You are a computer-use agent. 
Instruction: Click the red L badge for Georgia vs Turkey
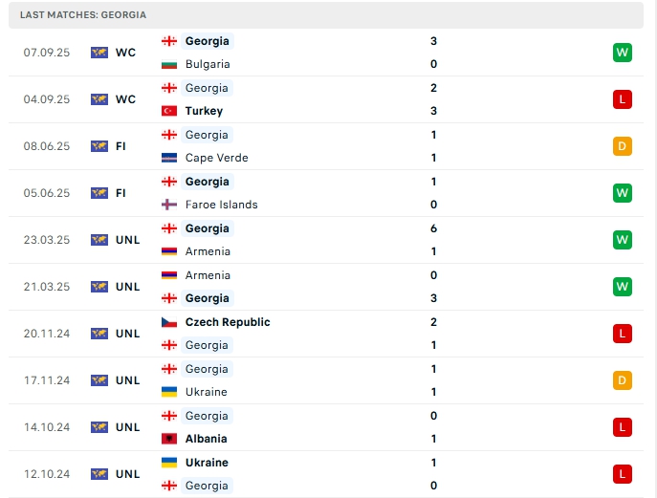pos(623,99)
